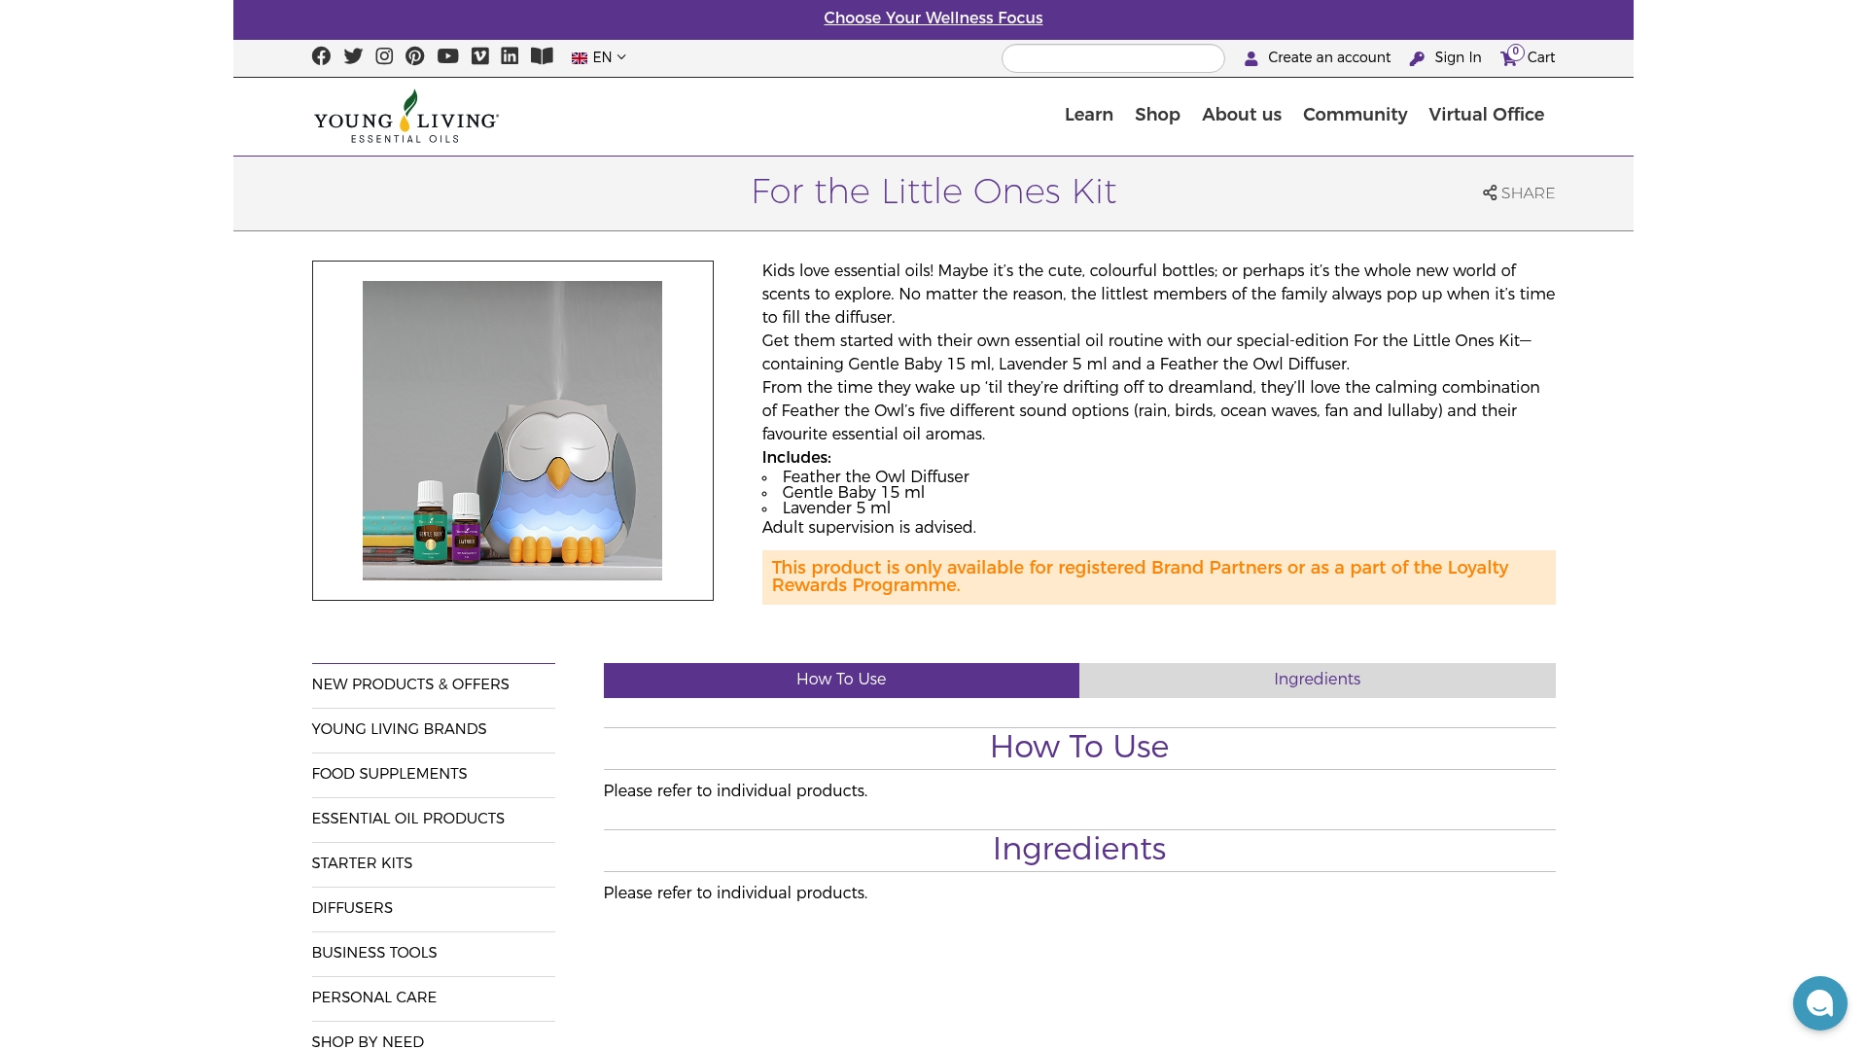The width and height of the screenshot is (1867, 1050).
Task: Open the LinkedIn social icon
Action: 510,56
